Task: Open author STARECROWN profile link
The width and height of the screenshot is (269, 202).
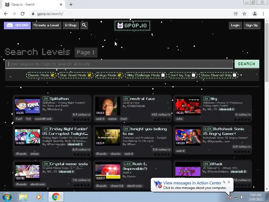Action: (x=136, y=106)
